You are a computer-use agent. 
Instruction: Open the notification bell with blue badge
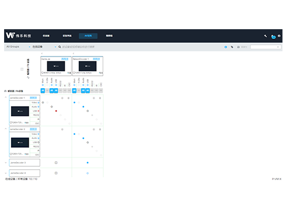(273, 37)
